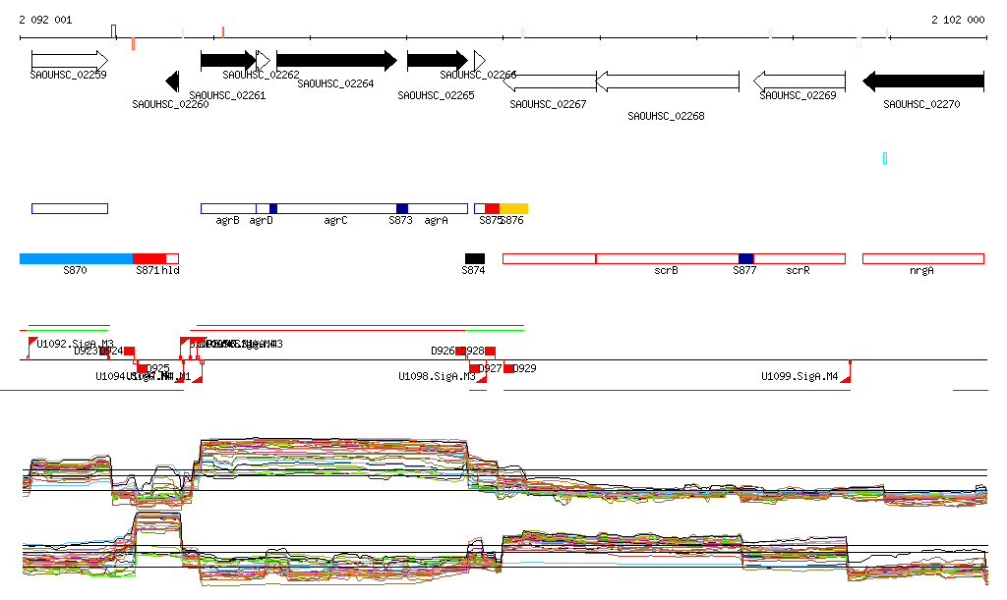
Task: Click the long white SAOUHSC_02268 gene arrow
Action: 667,82
